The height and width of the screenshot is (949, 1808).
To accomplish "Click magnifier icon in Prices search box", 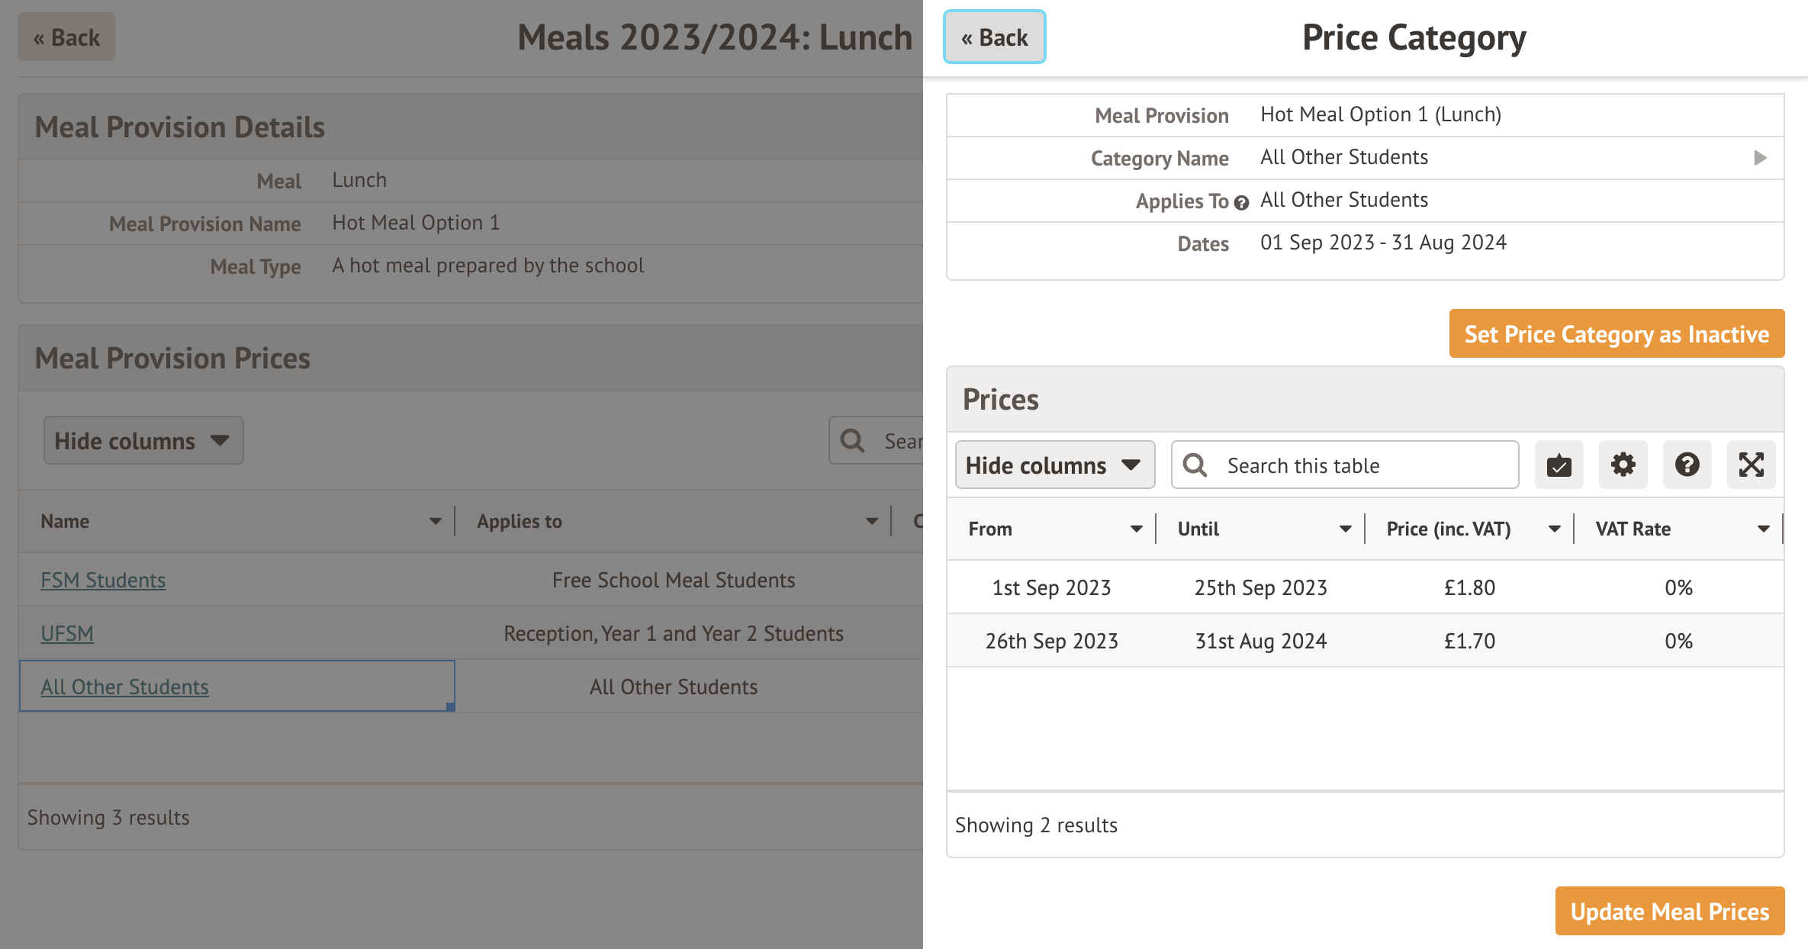I will (x=1195, y=465).
